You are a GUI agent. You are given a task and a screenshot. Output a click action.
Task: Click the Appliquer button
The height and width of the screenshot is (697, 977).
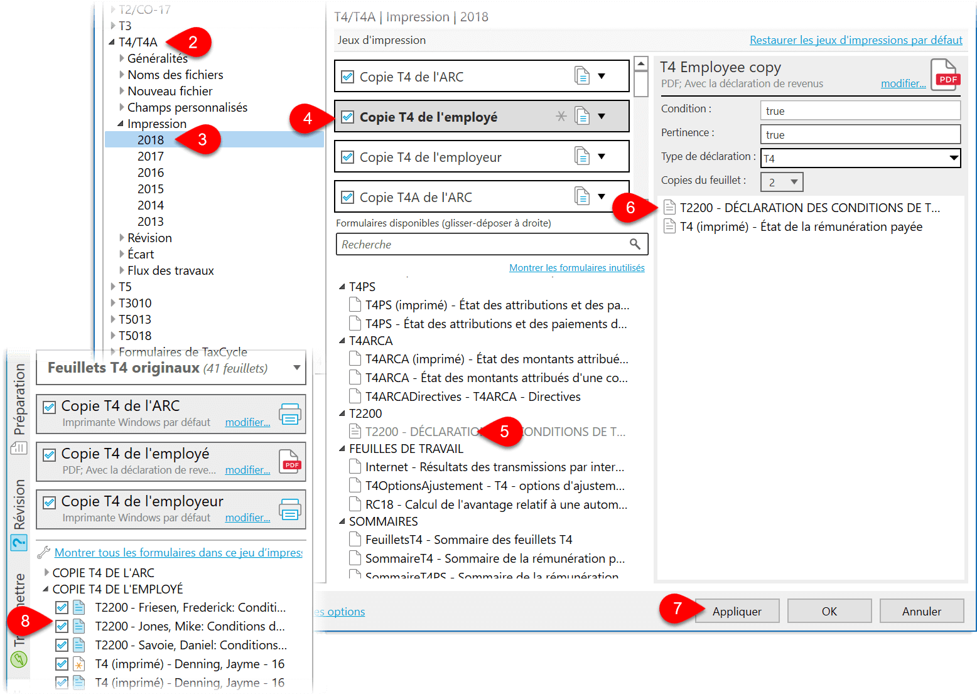[x=737, y=611]
